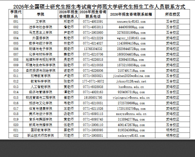The height and width of the screenshot is (157, 195).
Task: Click the '化学与材料学院' cell
Action: point(40,54)
